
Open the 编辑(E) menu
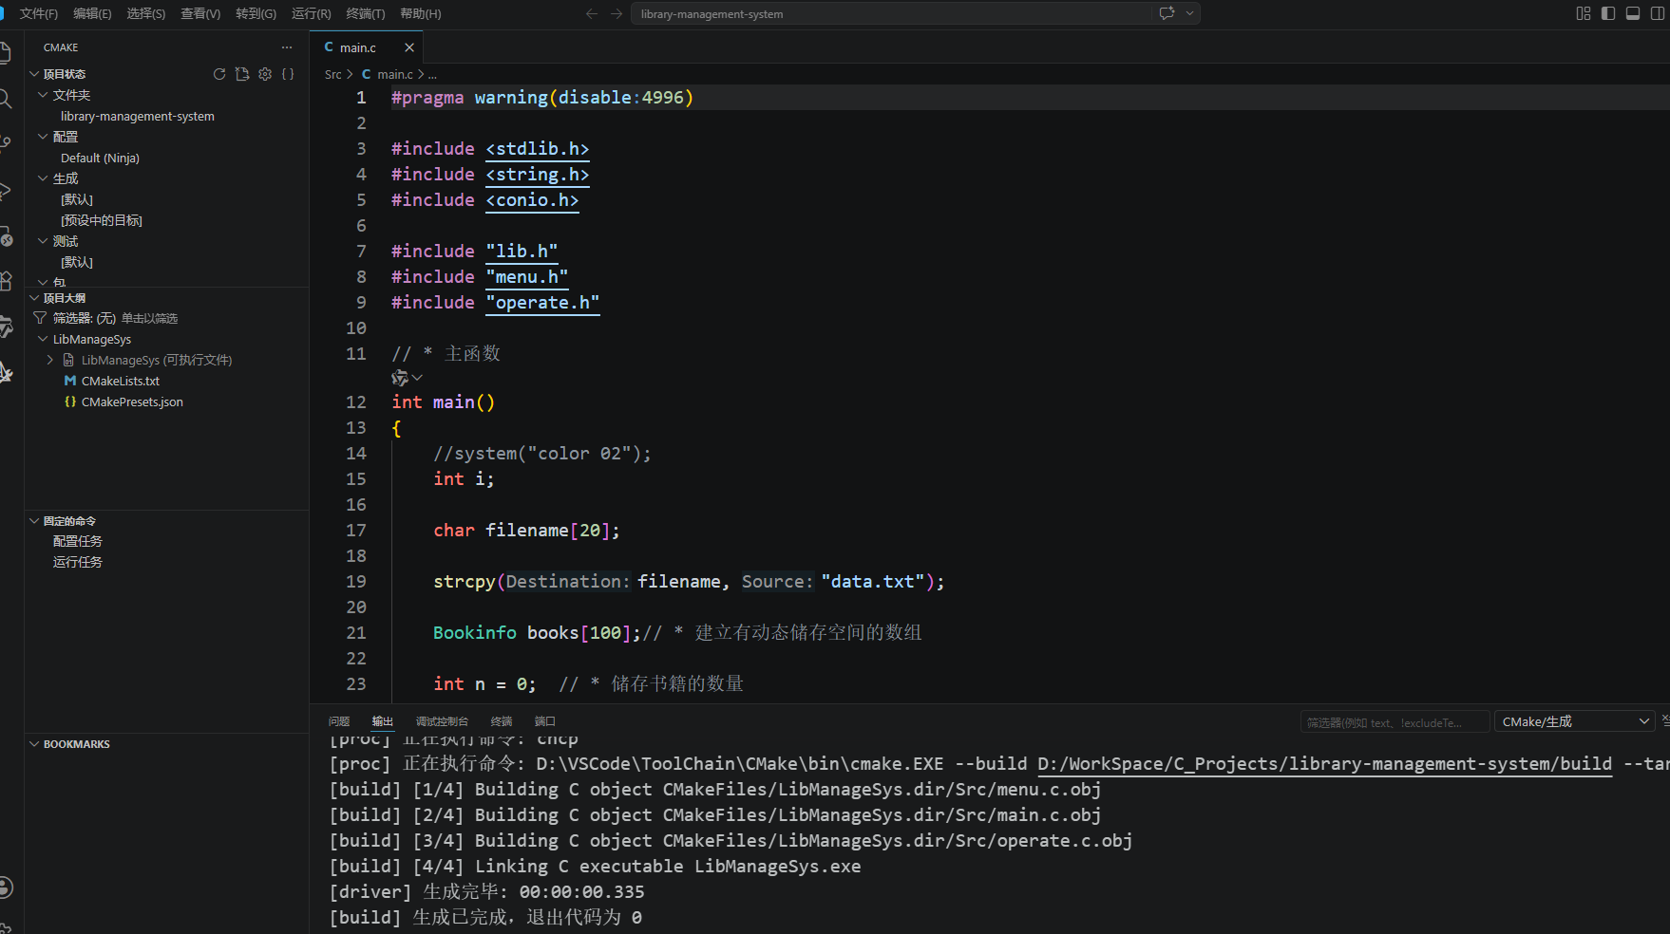(x=92, y=13)
